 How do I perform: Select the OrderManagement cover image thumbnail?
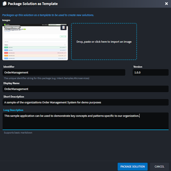pyautogui.click(x=35, y=44)
